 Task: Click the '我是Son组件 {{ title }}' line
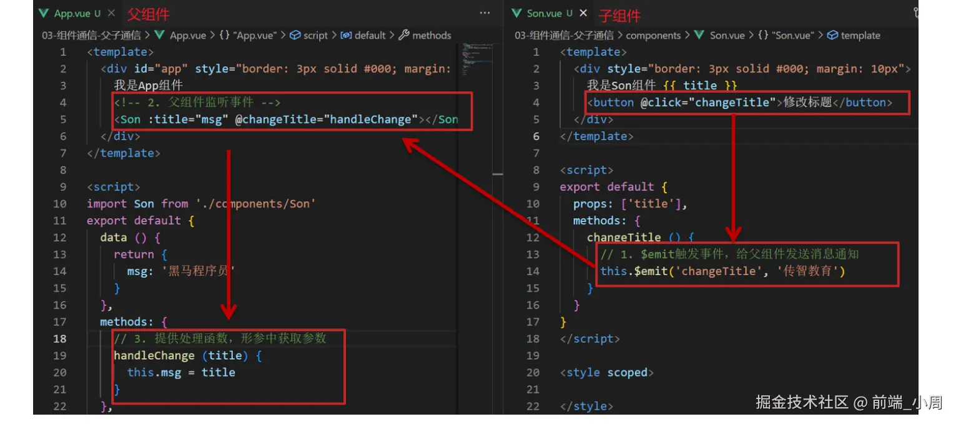pyautogui.click(x=662, y=86)
